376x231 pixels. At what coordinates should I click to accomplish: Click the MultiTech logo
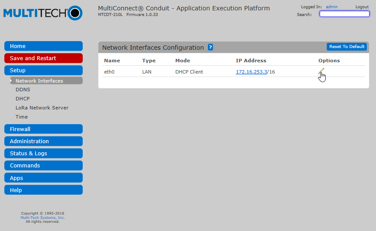(43, 13)
